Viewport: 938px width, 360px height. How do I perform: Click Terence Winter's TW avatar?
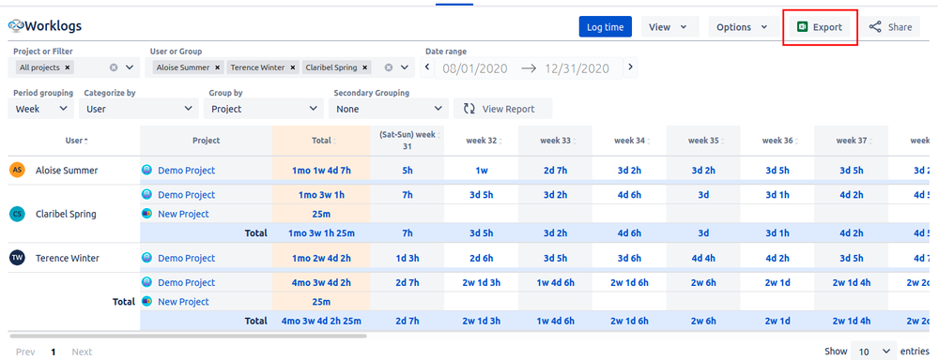17,258
